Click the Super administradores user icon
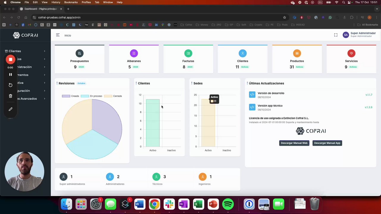 63,177
